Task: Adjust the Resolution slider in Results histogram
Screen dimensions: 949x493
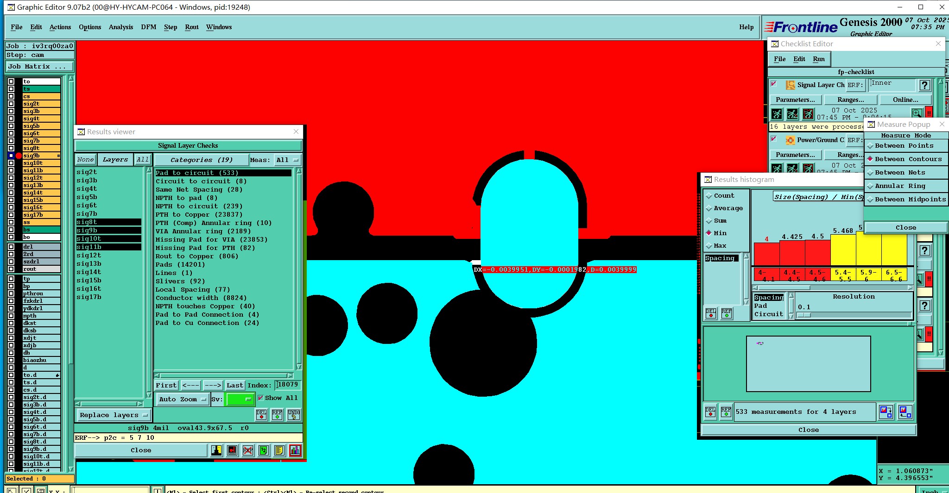Action: tap(804, 315)
